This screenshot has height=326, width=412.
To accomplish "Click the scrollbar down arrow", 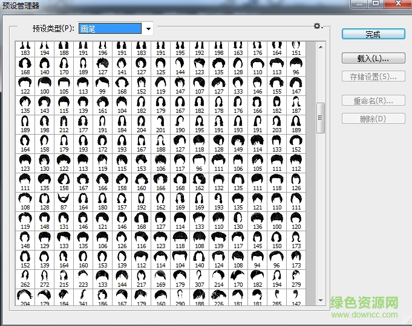I will pyautogui.click(x=321, y=299).
